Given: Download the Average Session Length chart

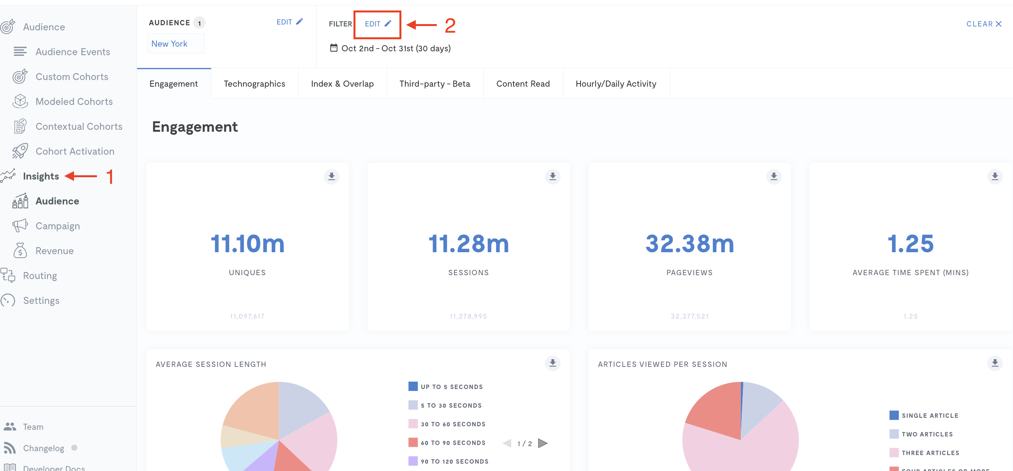Looking at the screenshot, I should (x=552, y=363).
